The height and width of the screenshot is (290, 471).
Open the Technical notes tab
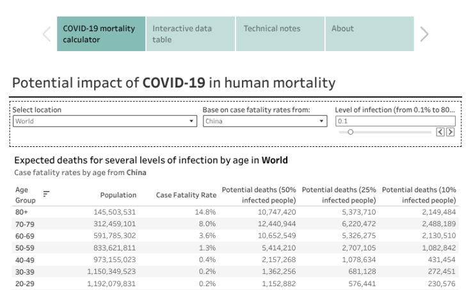tap(281, 34)
